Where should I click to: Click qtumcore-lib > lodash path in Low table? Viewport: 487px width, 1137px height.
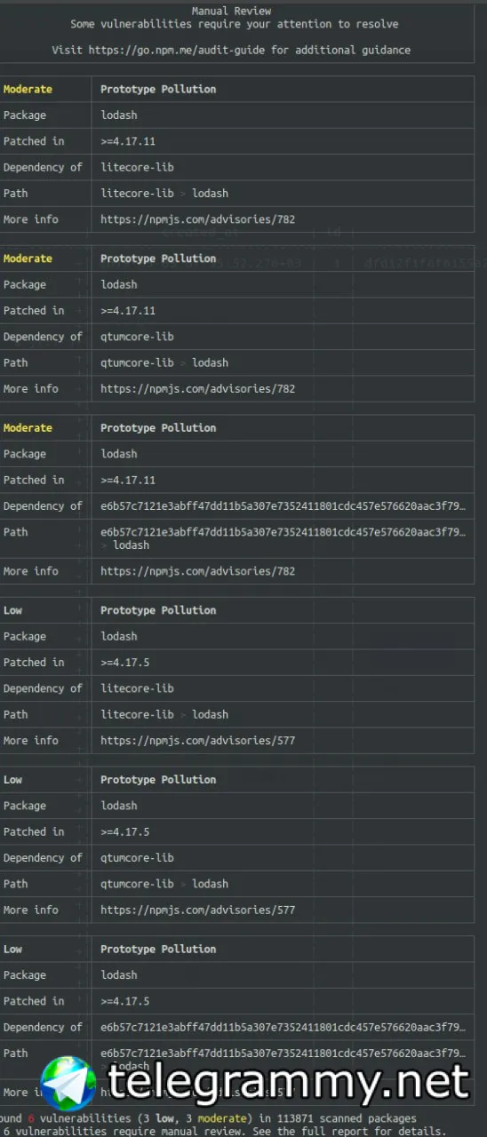pos(164,884)
